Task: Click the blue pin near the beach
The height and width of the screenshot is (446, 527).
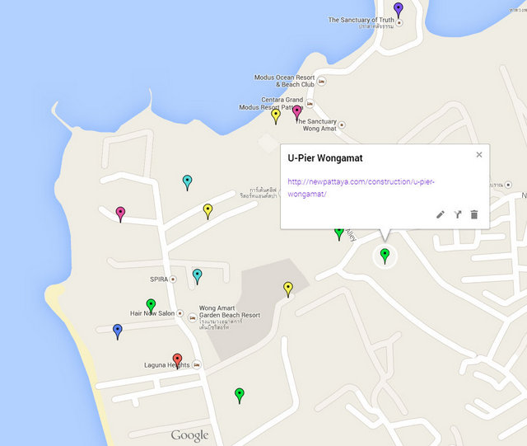Action: click(x=117, y=332)
